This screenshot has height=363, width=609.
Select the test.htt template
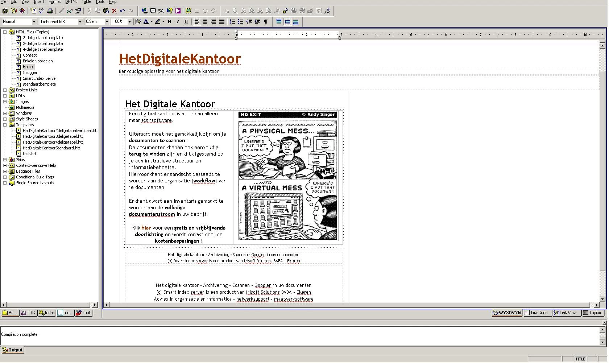29,154
